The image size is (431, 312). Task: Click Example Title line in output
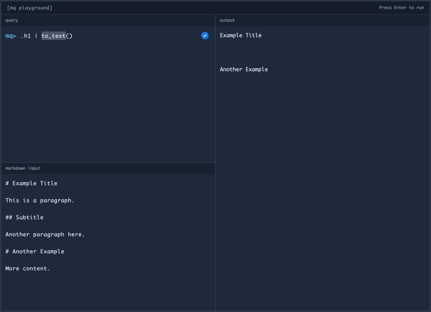click(241, 35)
